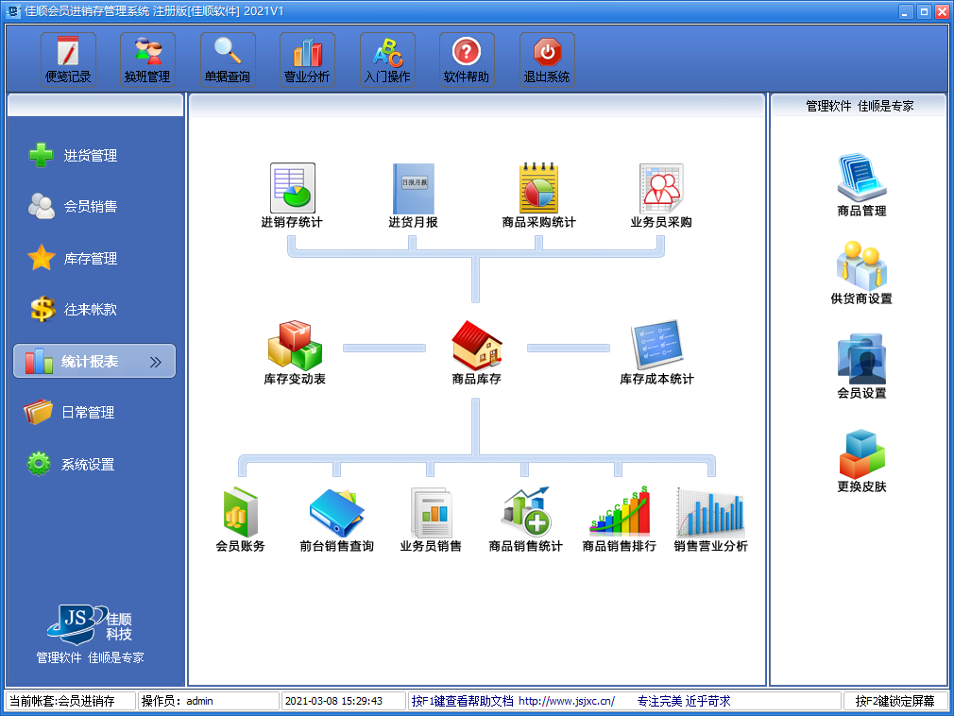
Task: Select 会员销售 in the left sidebar
Action: 73,206
